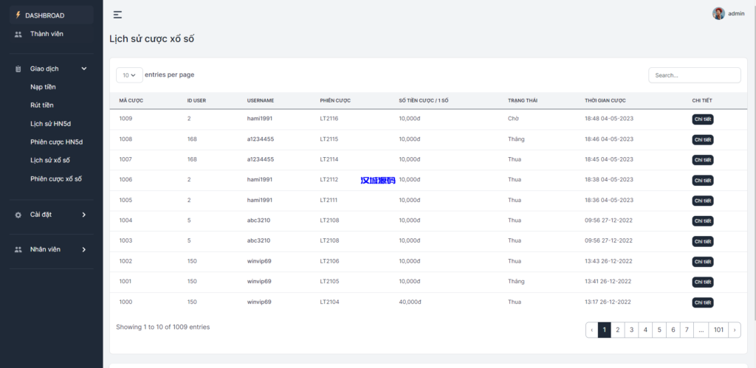Expand the Nhân viên submenu chevron
Image resolution: width=756 pixels, height=368 pixels.
(x=83, y=249)
